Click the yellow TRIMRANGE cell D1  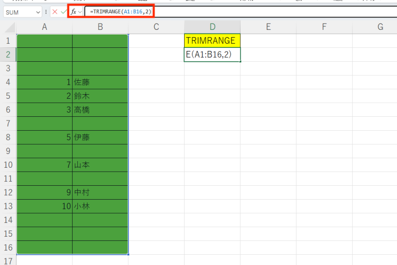click(x=212, y=41)
